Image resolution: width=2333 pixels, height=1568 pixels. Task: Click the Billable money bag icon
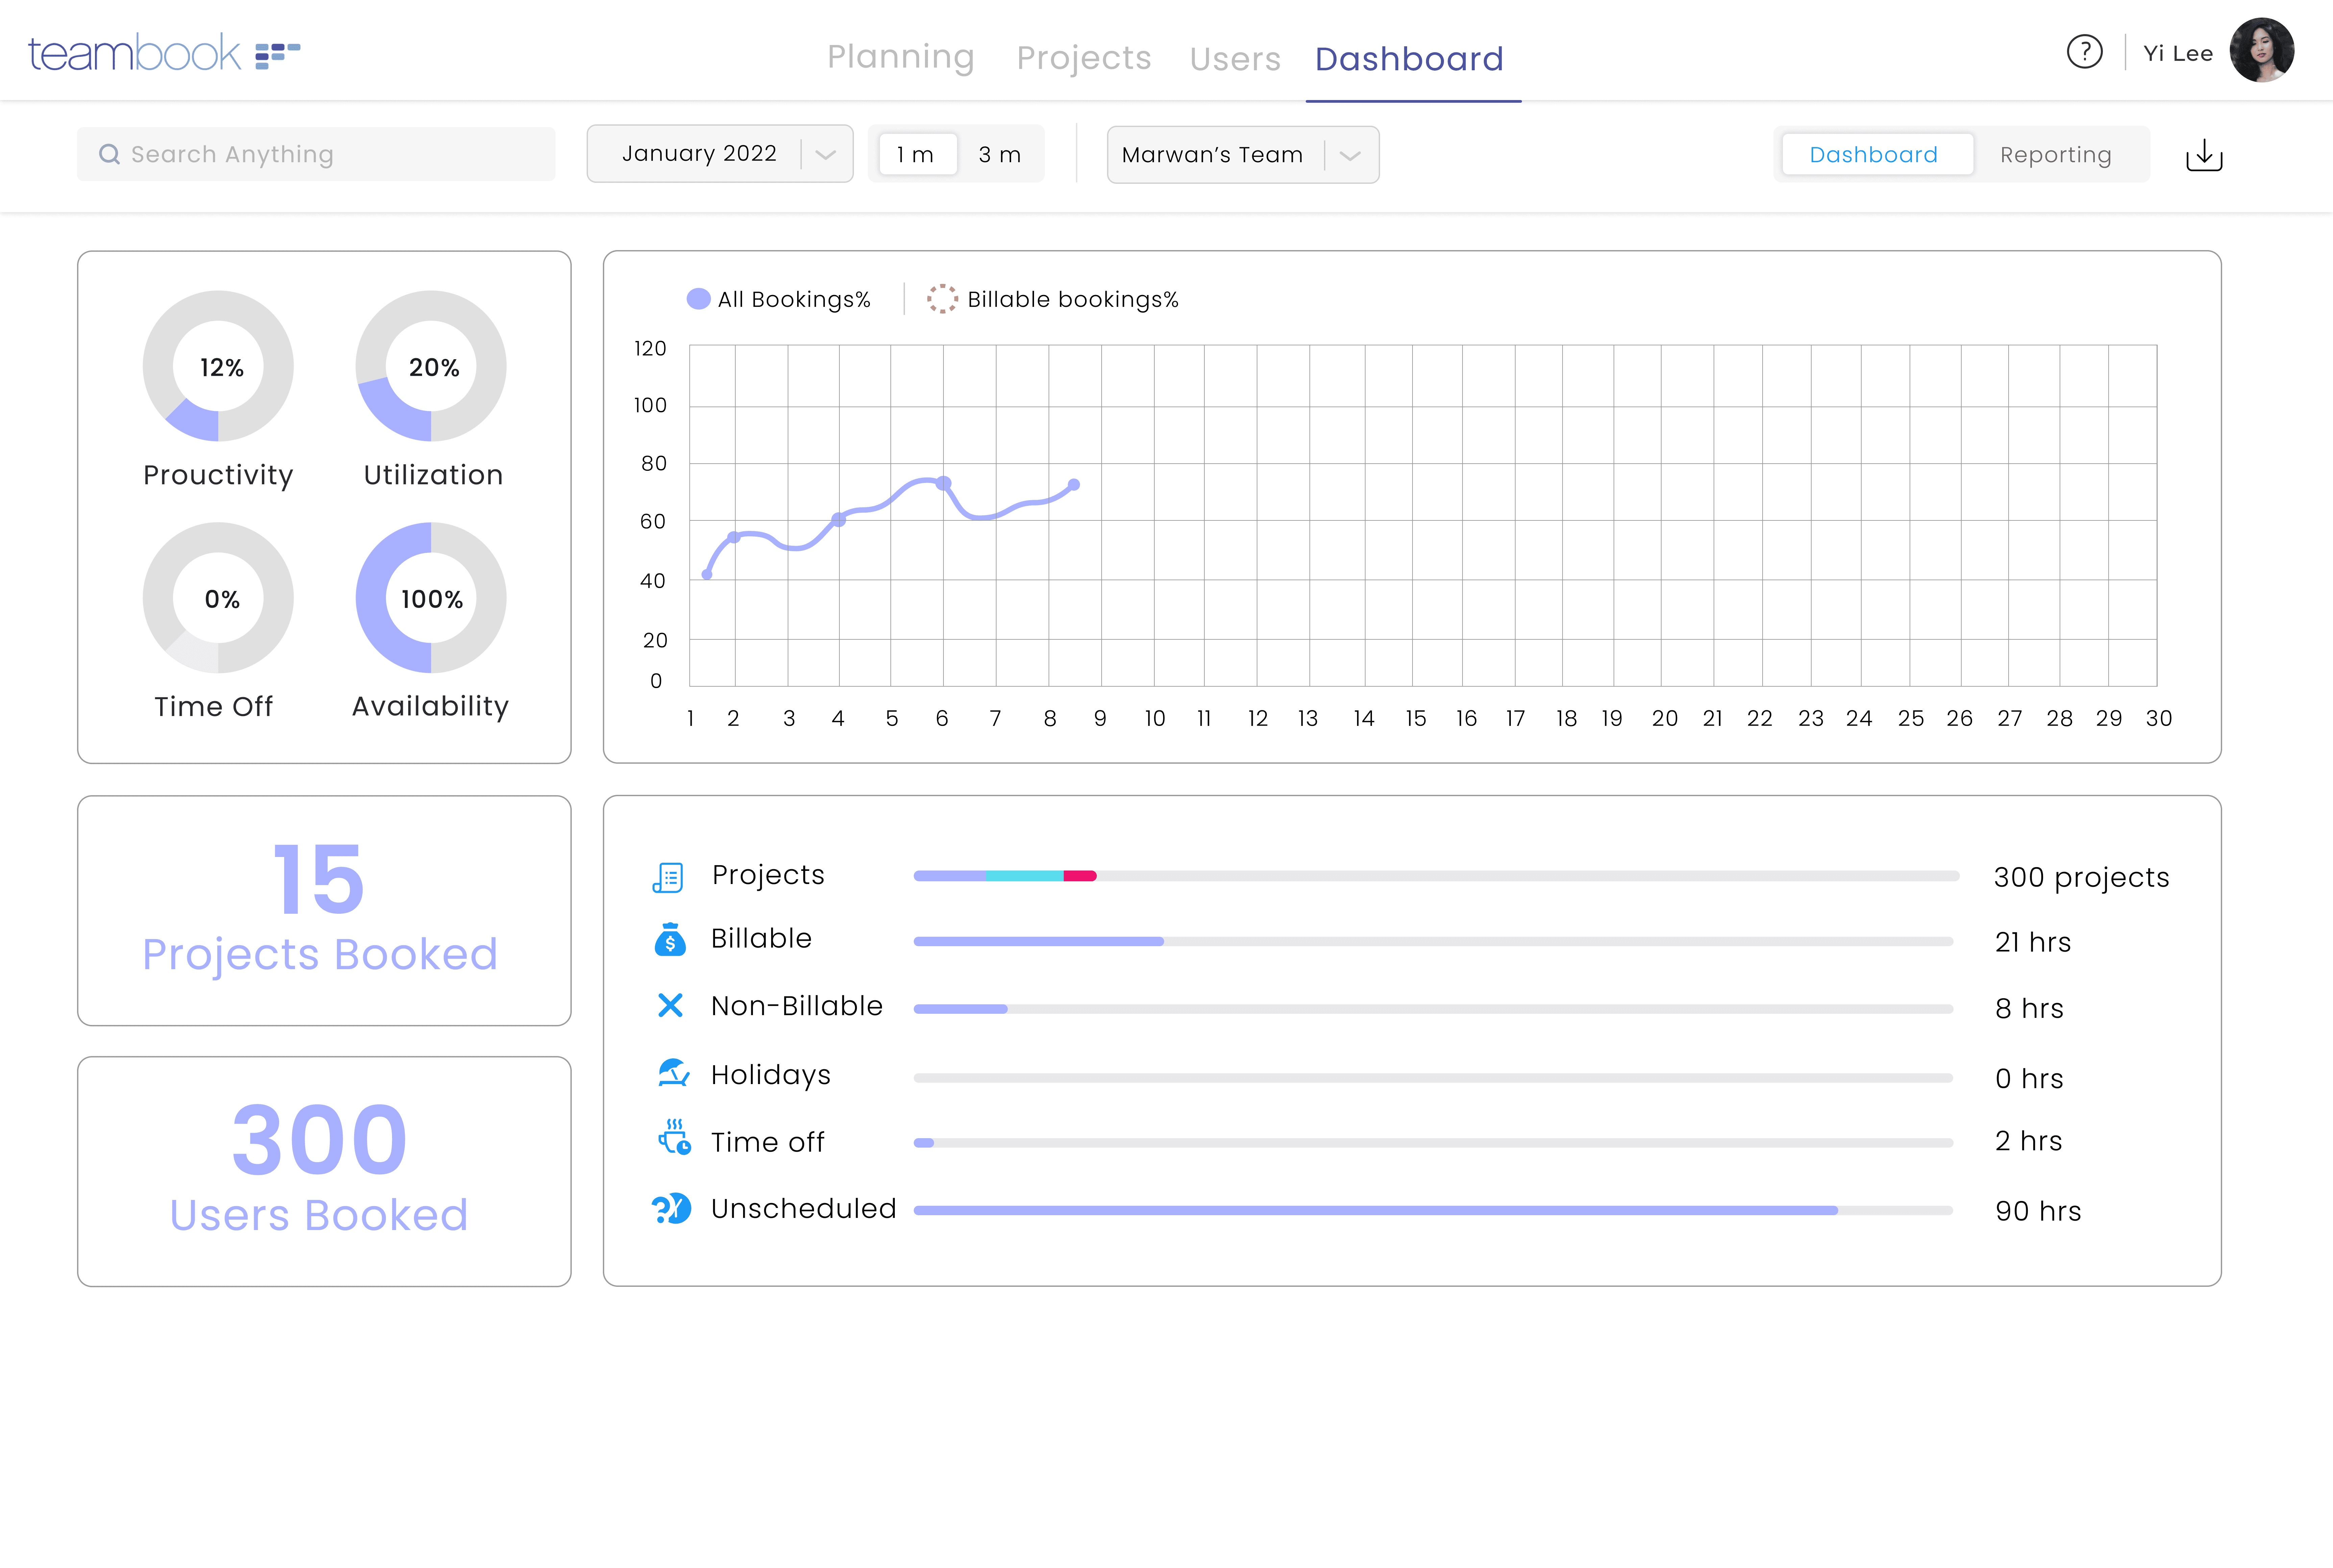[x=670, y=940]
